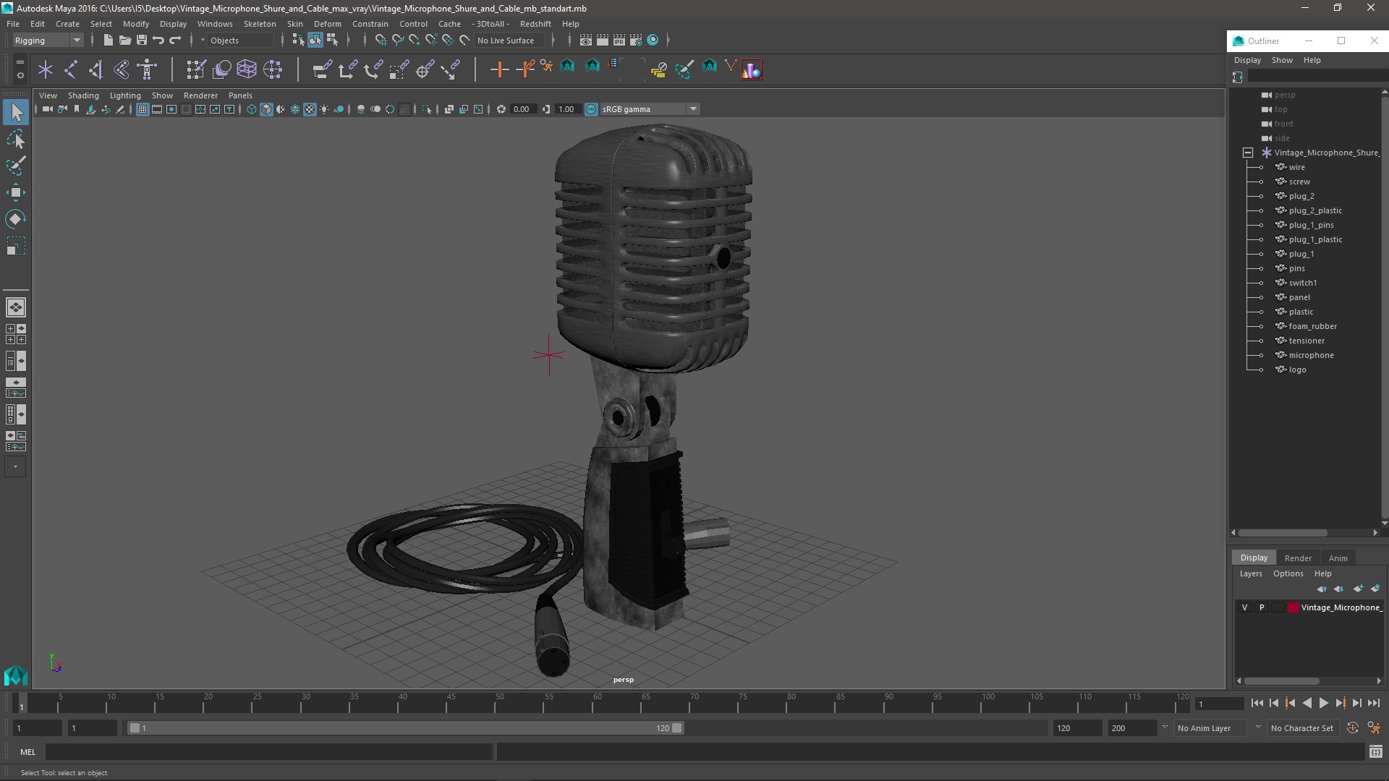Open the Redshift menu

point(535,24)
